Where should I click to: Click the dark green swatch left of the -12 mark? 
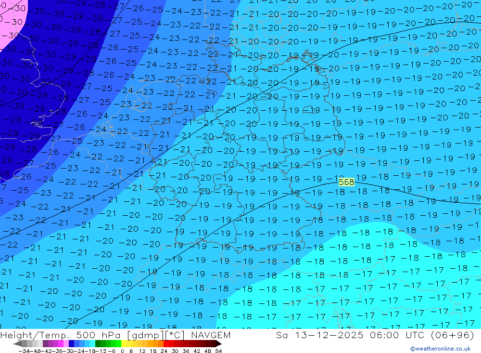click(98, 343)
